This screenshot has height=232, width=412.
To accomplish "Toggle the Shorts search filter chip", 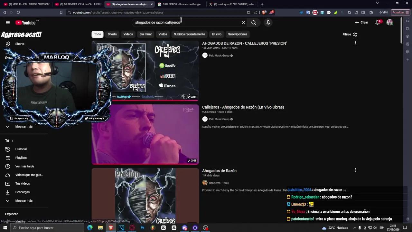I will click(x=112, y=34).
